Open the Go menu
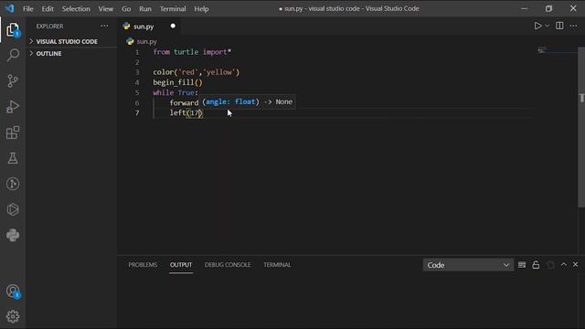Viewport: 585px width, 329px height. pyautogui.click(x=126, y=8)
